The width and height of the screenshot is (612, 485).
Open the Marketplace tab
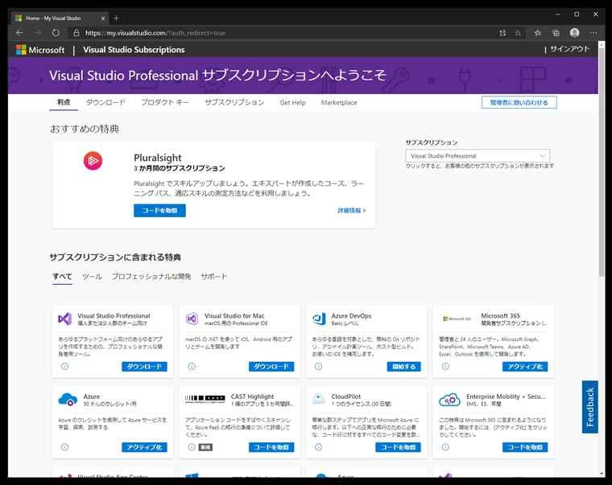click(x=339, y=102)
